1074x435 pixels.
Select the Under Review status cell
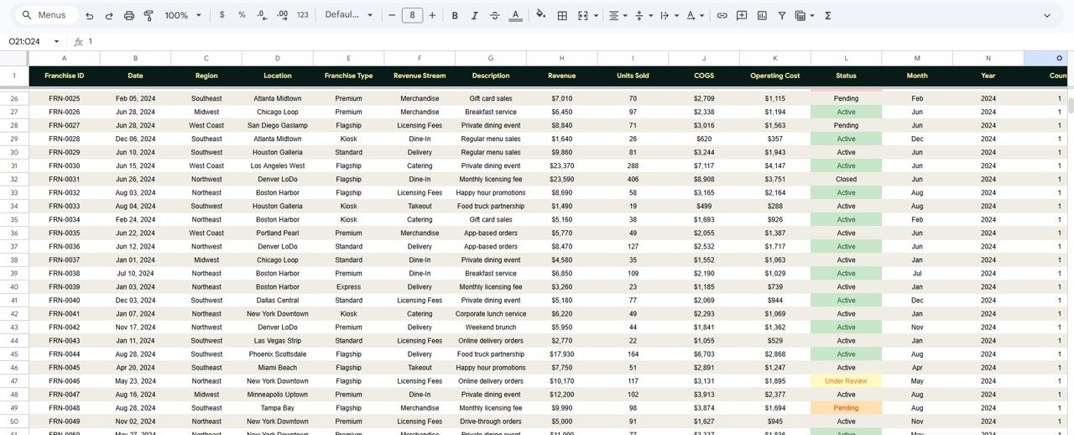(x=846, y=380)
